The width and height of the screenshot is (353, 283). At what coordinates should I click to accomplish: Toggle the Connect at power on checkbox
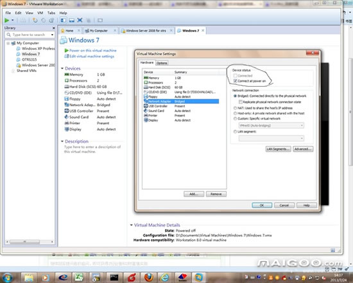pos(236,81)
